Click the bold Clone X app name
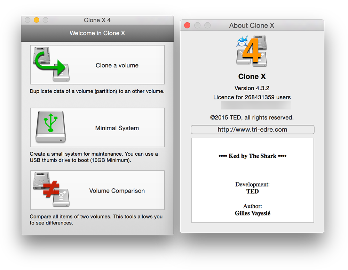 point(252,76)
